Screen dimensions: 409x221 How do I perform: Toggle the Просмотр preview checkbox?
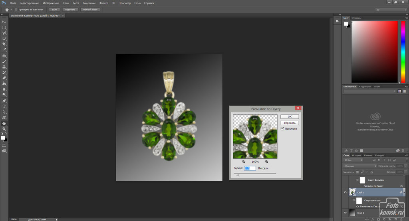(282, 129)
